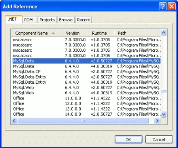Viewport: 178px width, 148px height.
Task: Switch to the .NET tab
Action: point(14,19)
